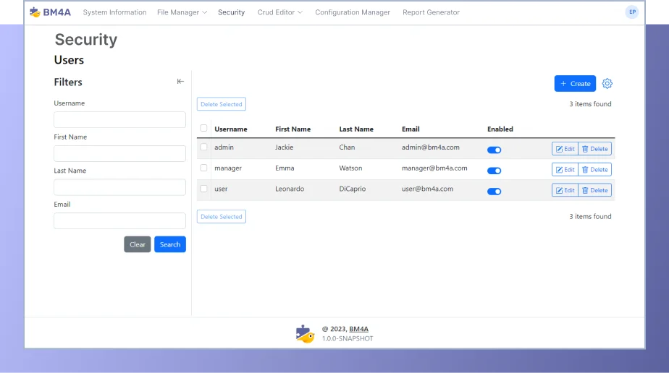The height and width of the screenshot is (373, 669).
Task: Sort by Username column header
Action: tap(230, 129)
